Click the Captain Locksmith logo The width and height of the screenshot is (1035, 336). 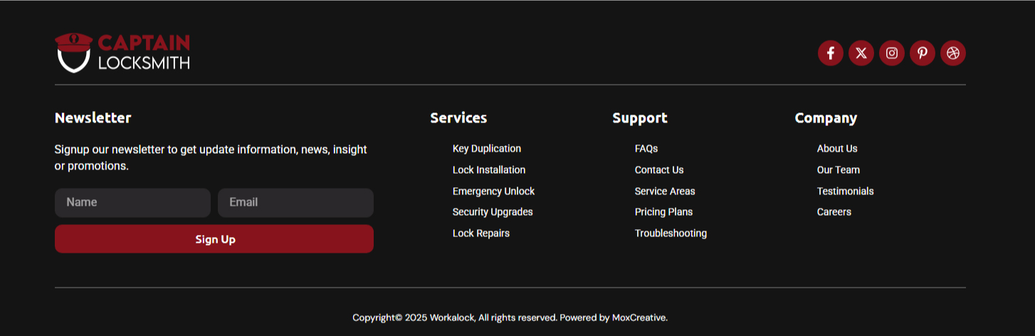122,53
